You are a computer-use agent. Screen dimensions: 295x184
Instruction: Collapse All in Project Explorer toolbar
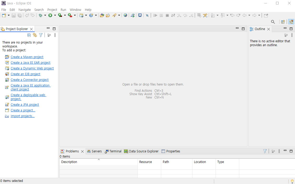click(29, 35)
